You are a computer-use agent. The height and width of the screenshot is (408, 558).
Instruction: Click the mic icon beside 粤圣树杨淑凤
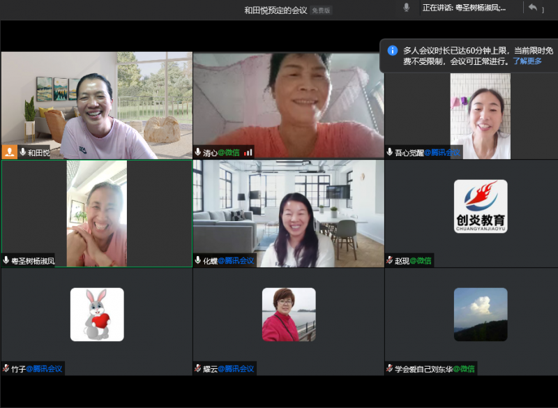click(x=6, y=260)
